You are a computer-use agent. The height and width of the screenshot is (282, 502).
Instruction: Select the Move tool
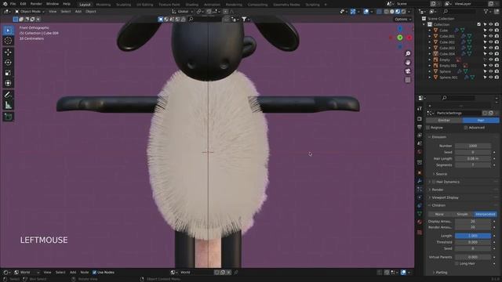pyautogui.click(x=8, y=52)
